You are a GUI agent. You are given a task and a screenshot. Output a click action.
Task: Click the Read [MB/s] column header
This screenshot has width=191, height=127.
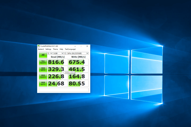coord(58,57)
